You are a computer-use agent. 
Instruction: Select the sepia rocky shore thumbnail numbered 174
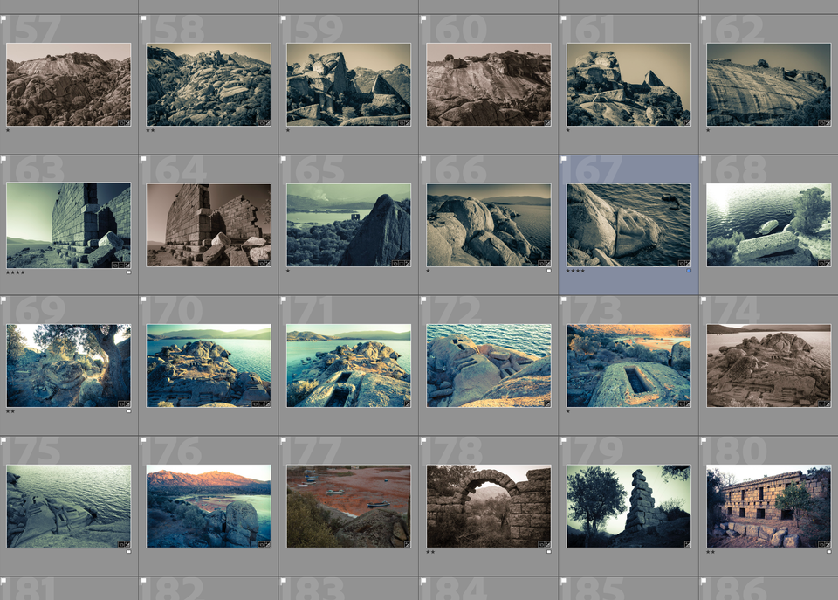click(768, 366)
